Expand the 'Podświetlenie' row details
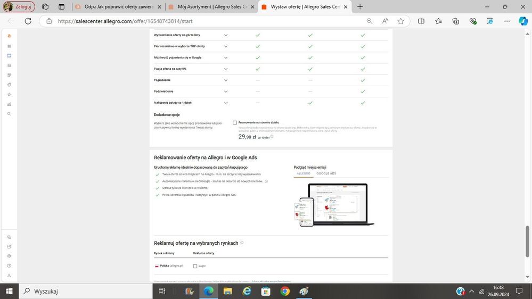This screenshot has height=299, width=532. (226, 92)
